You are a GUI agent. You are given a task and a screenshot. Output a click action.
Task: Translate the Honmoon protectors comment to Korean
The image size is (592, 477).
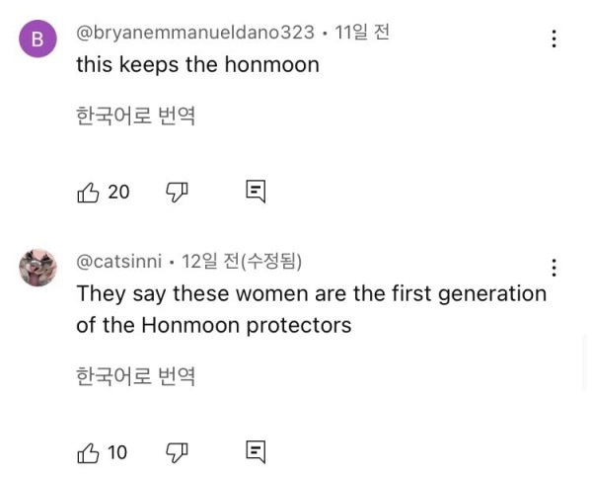coord(135,376)
